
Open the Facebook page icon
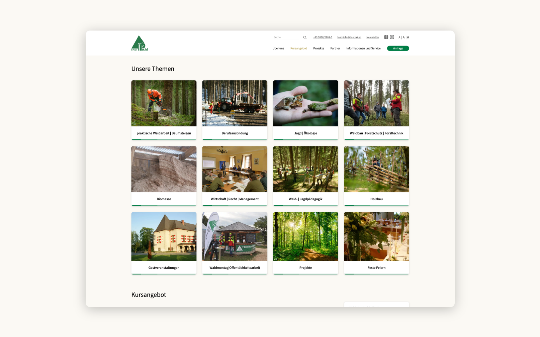(x=386, y=37)
